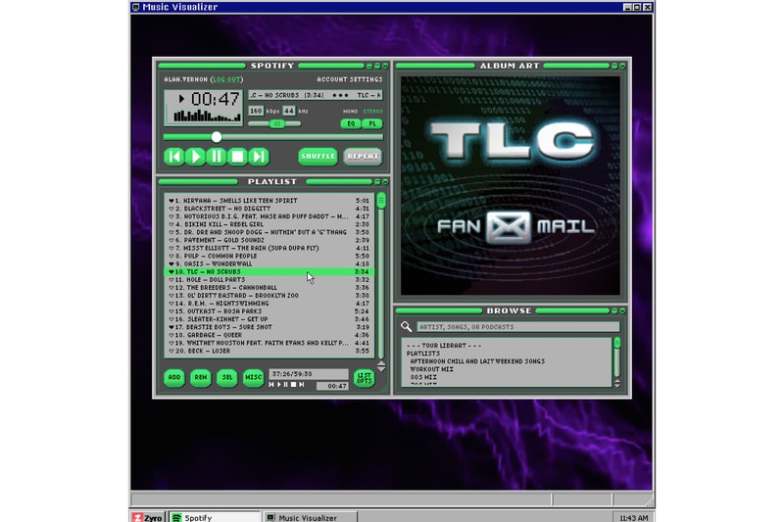Switch to Spotify taskbar item
784x522 pixels.
(215, 517)
